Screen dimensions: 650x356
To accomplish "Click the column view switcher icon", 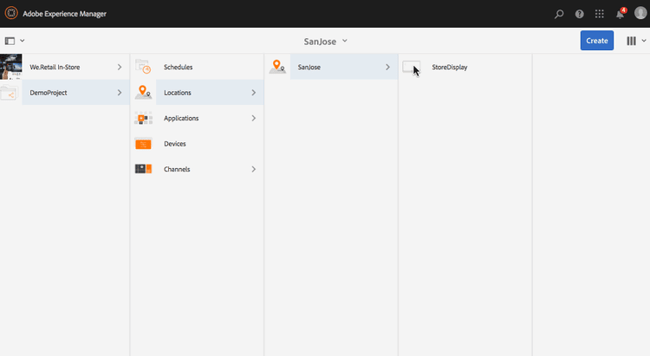I will tap(631, 41).
